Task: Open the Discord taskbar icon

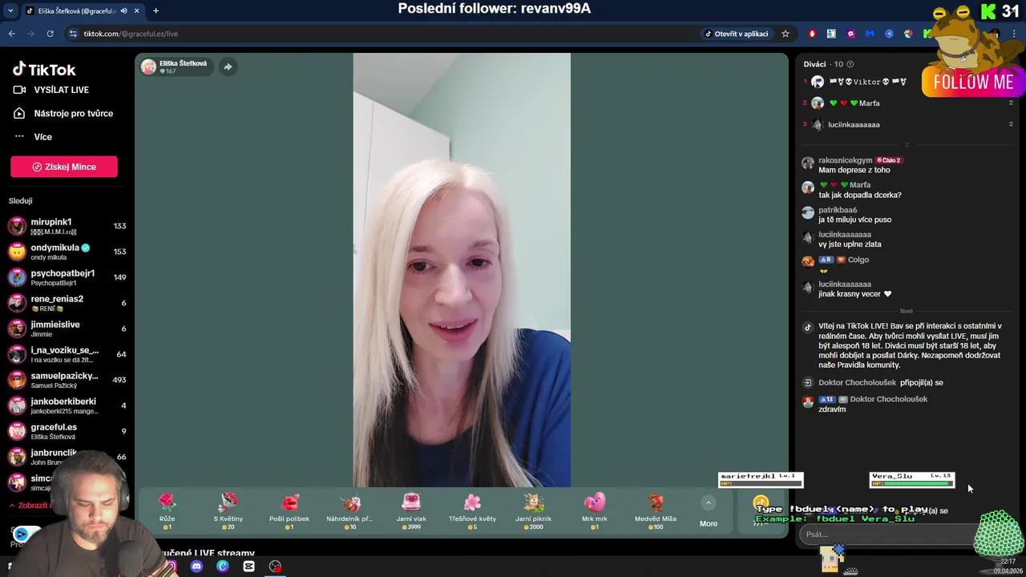Action: [196, 567]
